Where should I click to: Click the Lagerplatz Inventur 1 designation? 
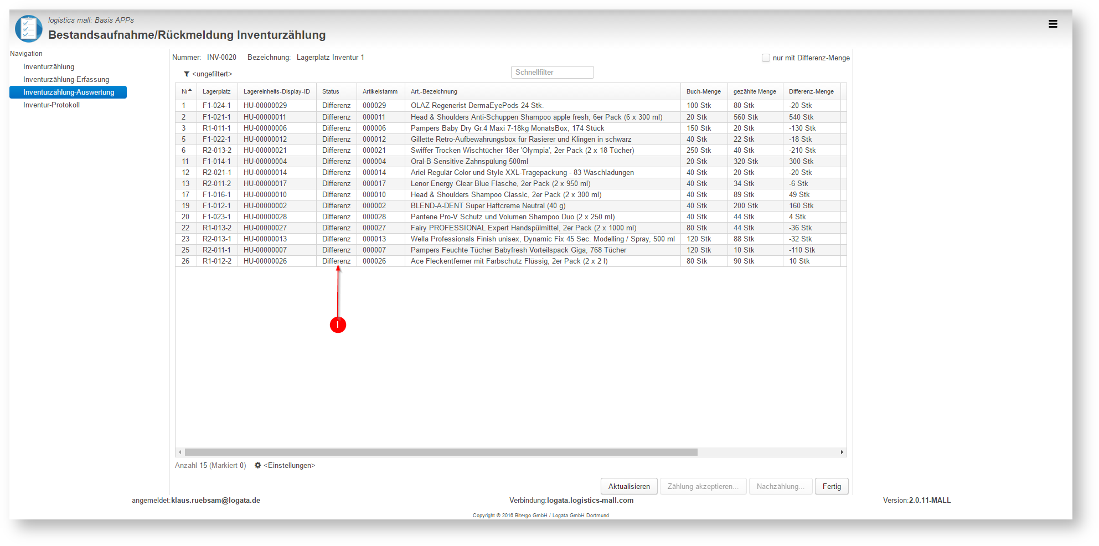331,58
